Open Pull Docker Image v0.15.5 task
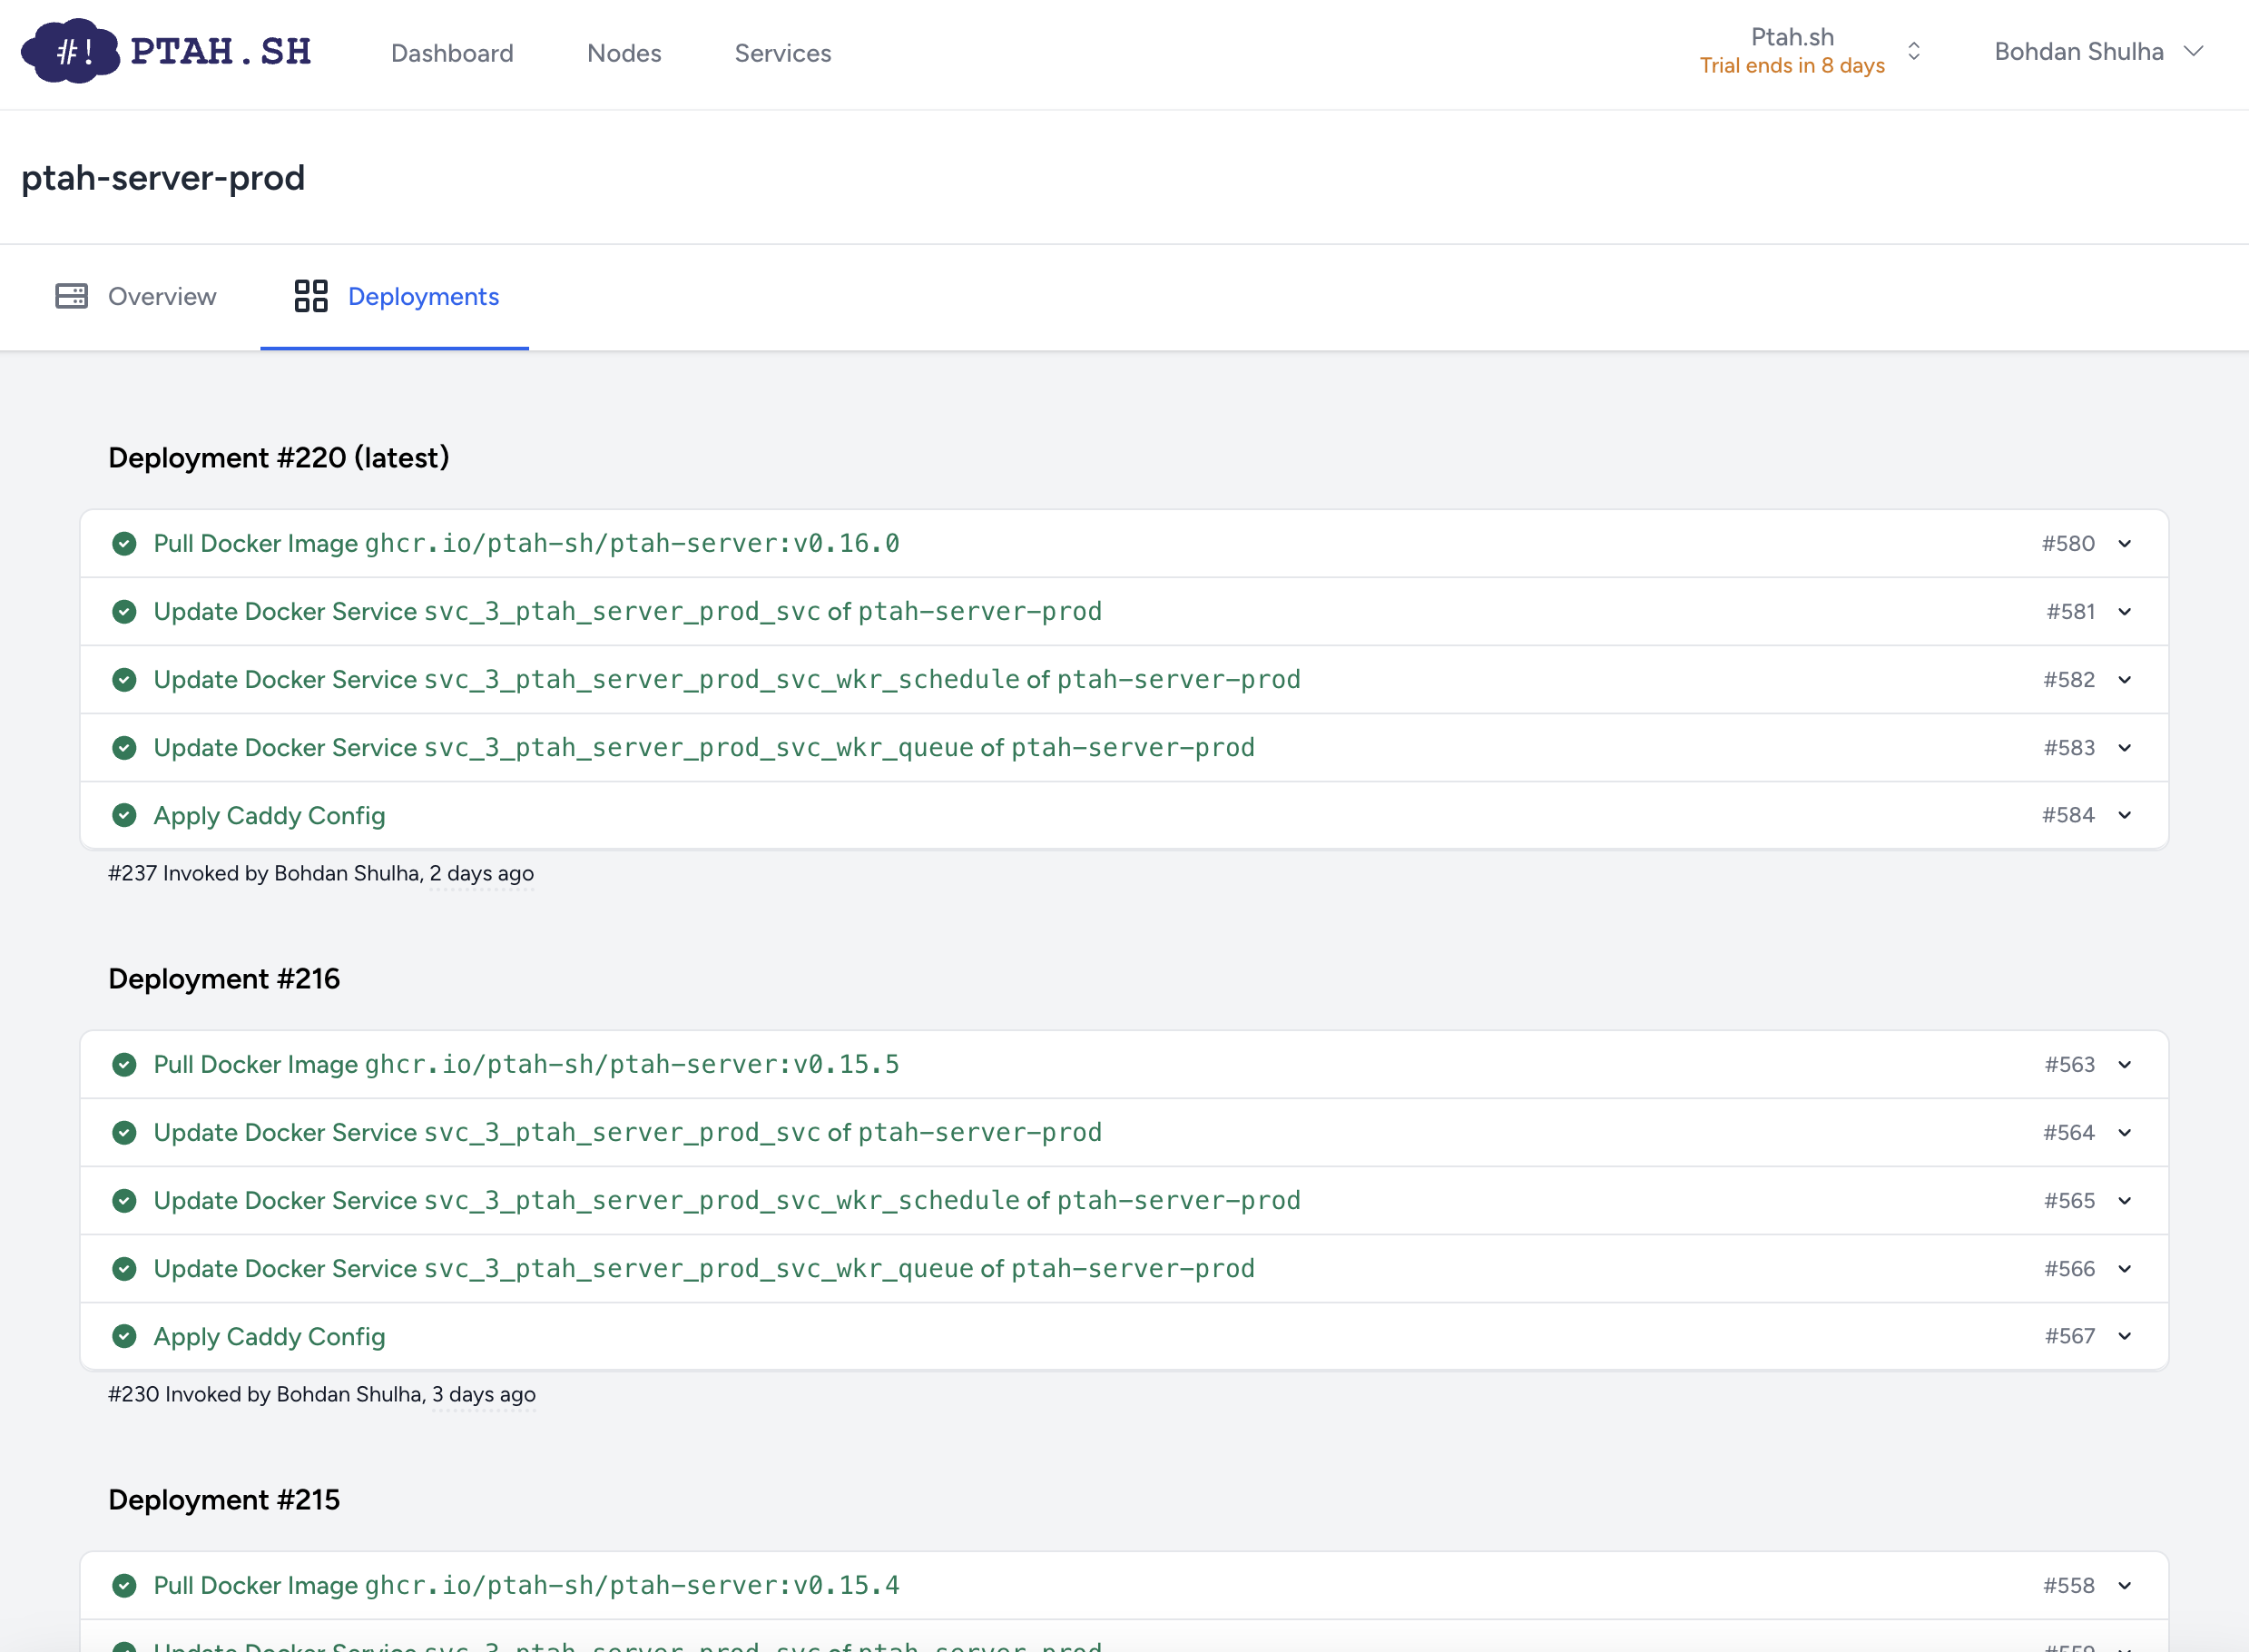Screen dimensions: 2249x1652 point(1124,1065)
